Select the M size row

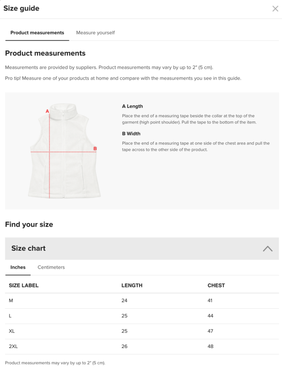click(x=142, y=301)
